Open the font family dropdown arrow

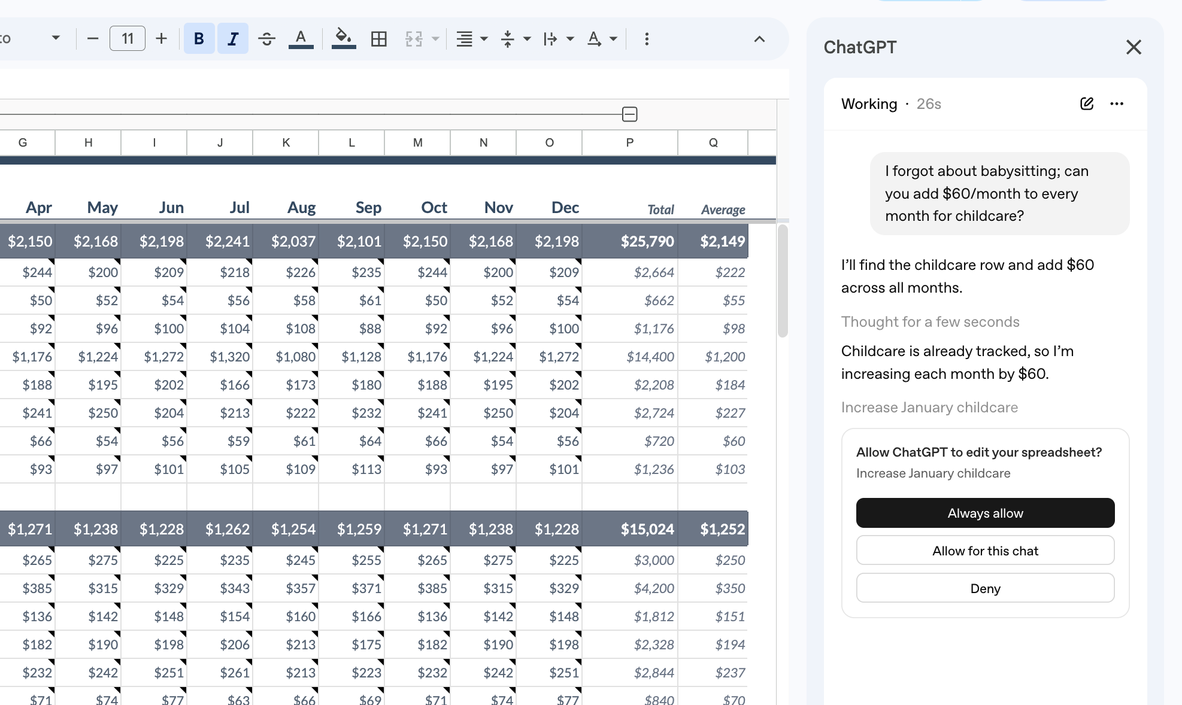coord(56,38)
